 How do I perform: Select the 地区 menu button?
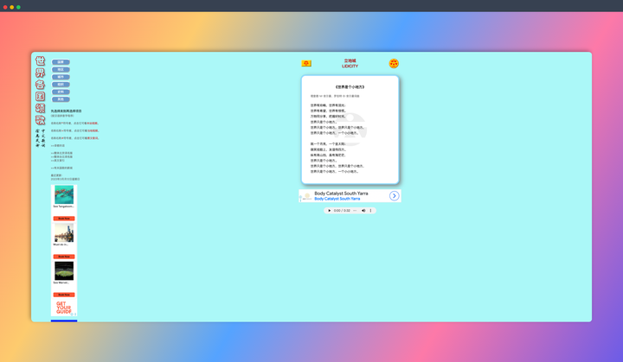click(x=61, y=70)
